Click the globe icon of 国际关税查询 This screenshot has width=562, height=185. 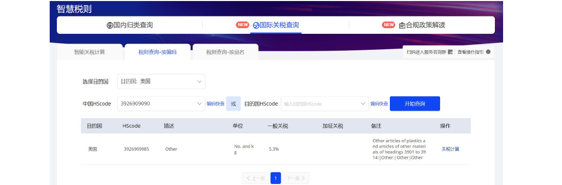[x=256, y=25]
